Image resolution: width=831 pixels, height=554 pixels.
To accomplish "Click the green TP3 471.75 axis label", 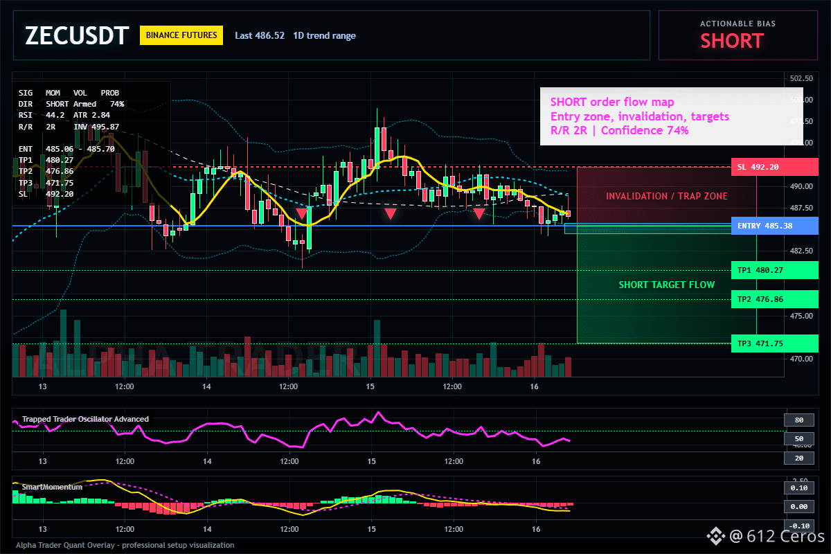I will pyautogui.click(x=774, y=343).
